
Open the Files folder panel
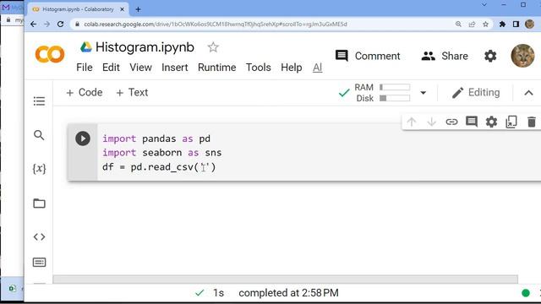coord(39,204)
